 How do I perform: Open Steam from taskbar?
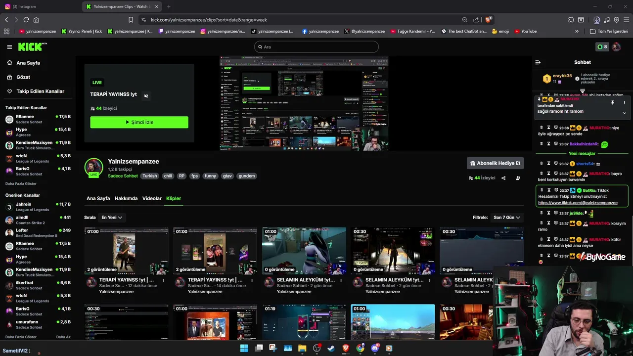(x=331, y=348)
